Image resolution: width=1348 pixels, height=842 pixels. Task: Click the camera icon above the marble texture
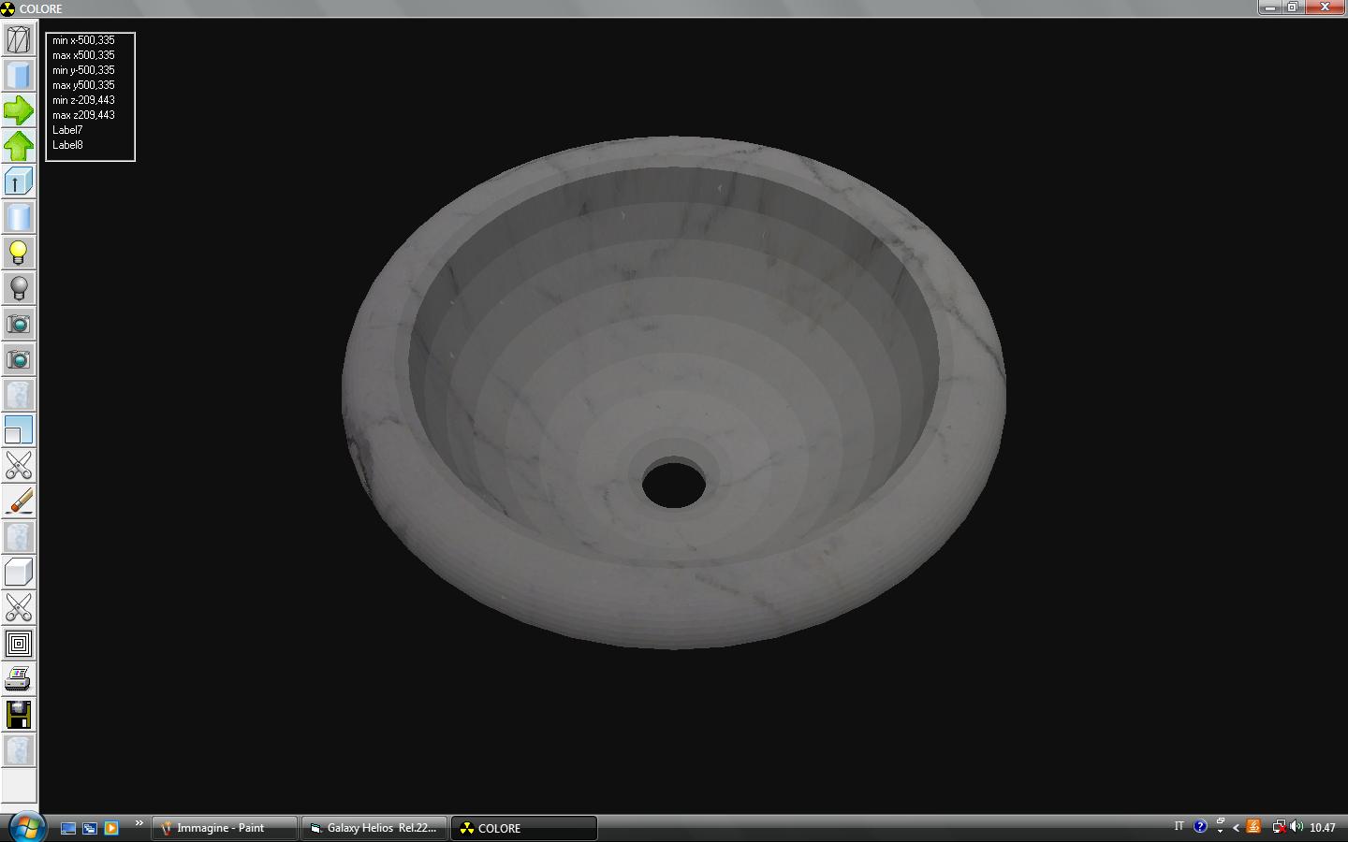pyautogui.click(x=19, y=359)
